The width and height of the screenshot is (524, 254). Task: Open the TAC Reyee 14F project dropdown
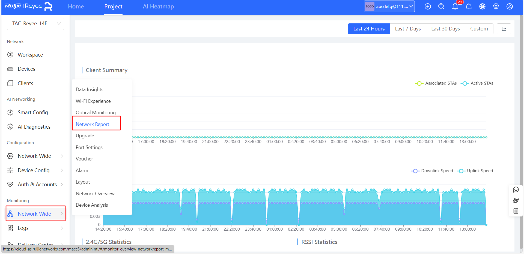coord(35,24)
